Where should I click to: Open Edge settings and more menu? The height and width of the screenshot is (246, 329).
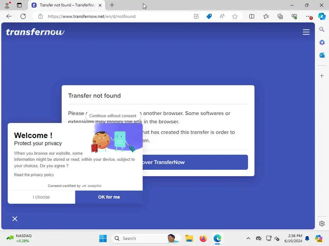pos(309,17)
